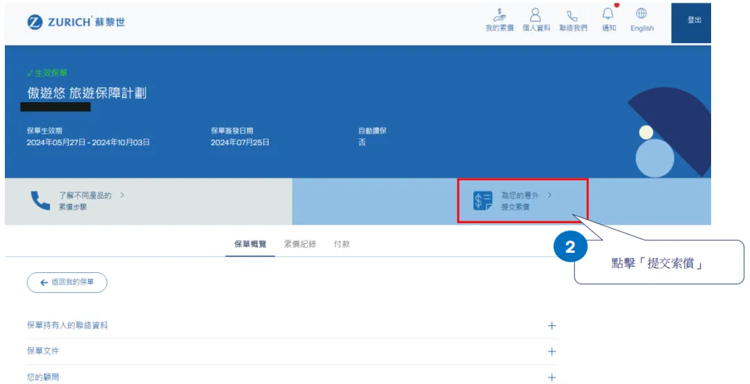Click issue date 2024年07月25日

point(240,142)
